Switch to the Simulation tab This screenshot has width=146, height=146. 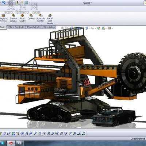click(x=49, y=27)
